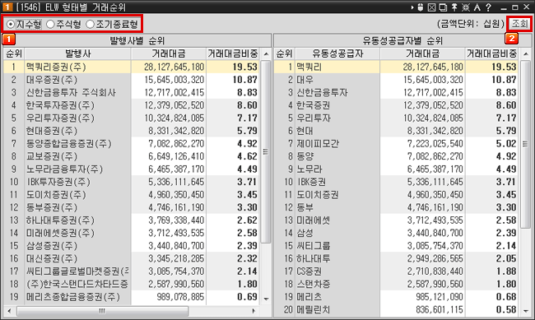
Task: Click right arrow of horizontal scrollbar
Action: (x=254, y=311)
